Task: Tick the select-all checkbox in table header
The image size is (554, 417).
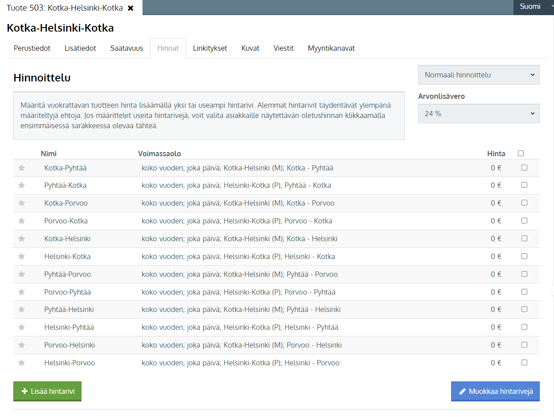Action: click(x=521, y=154)
